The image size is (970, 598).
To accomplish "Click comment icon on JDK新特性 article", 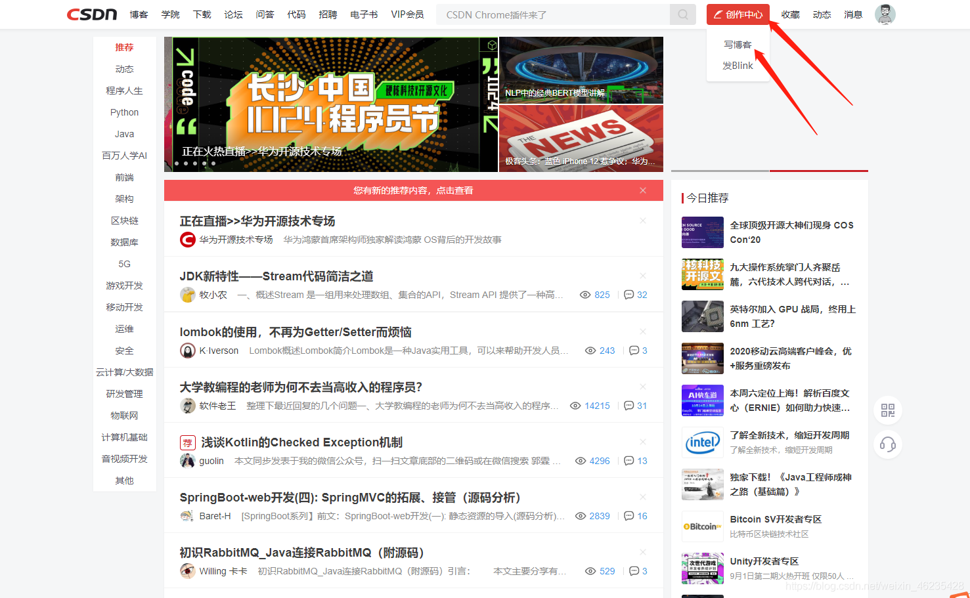I will click(x=628, y=295).
